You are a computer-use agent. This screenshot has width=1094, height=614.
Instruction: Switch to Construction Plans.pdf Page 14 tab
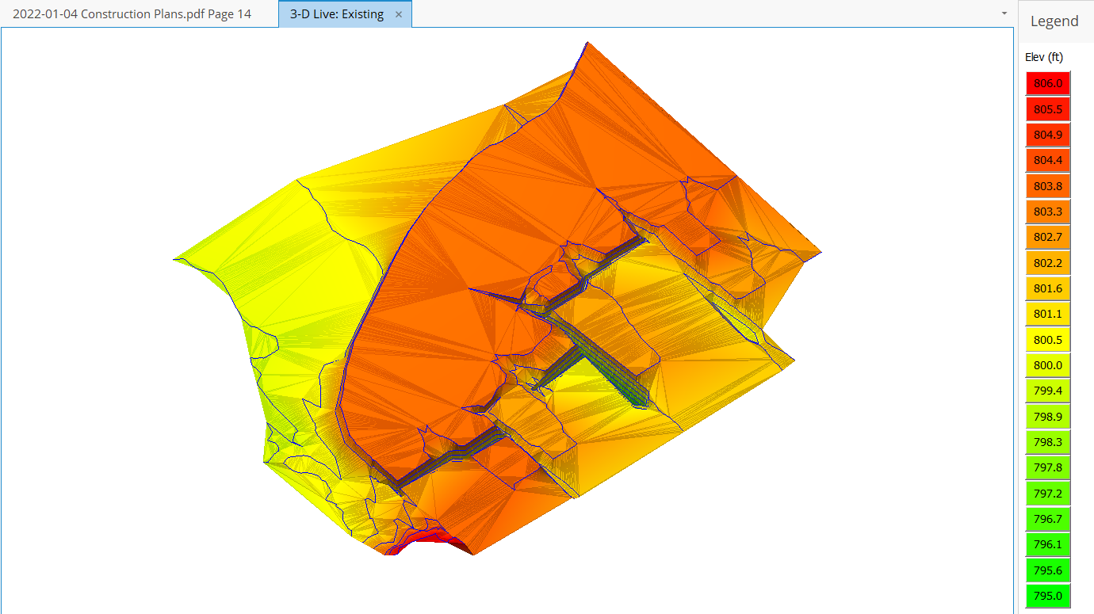pyautogui.click(x=132, y=14)
